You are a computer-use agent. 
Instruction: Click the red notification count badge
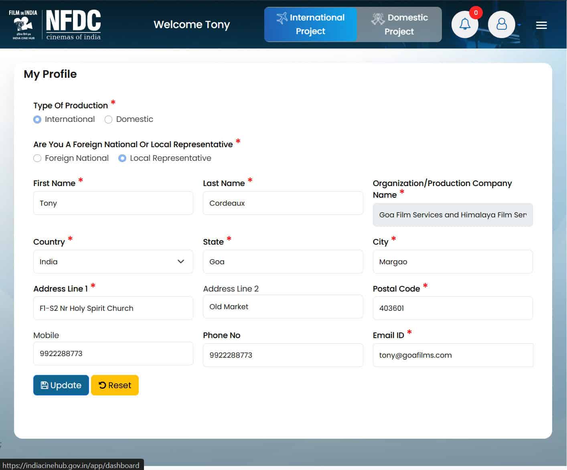point(476,13)
